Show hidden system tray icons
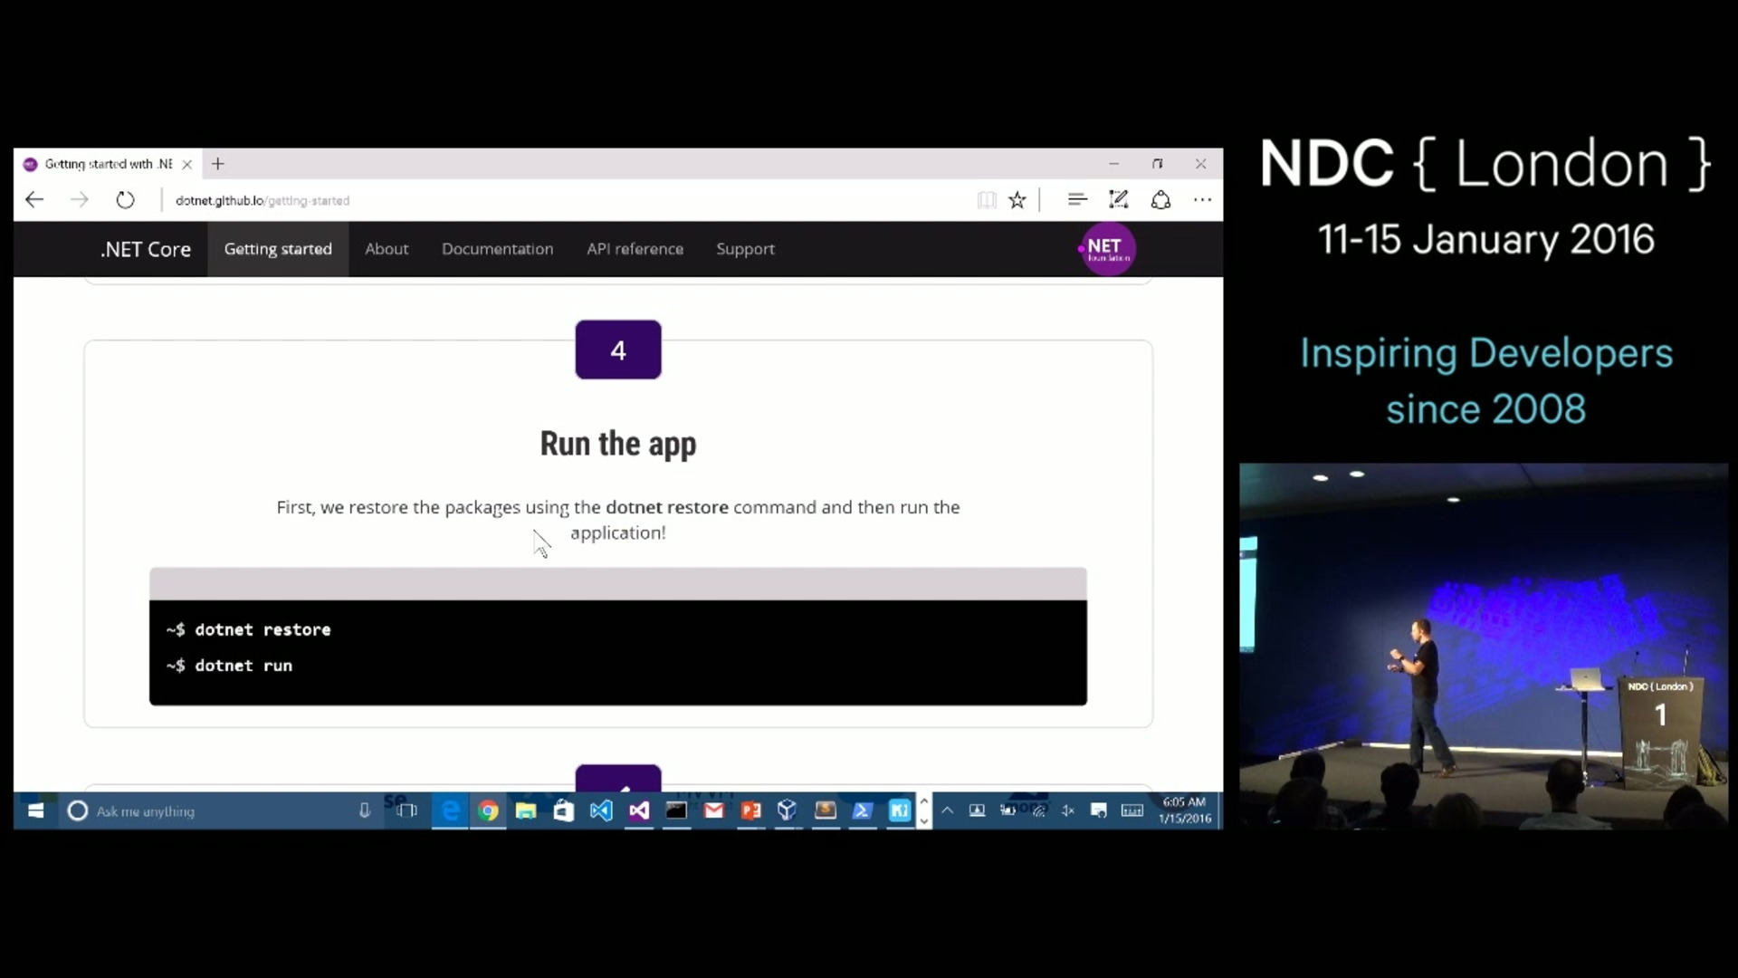Viewport: 1738px width, 978px height. click(x=947, y=810)
